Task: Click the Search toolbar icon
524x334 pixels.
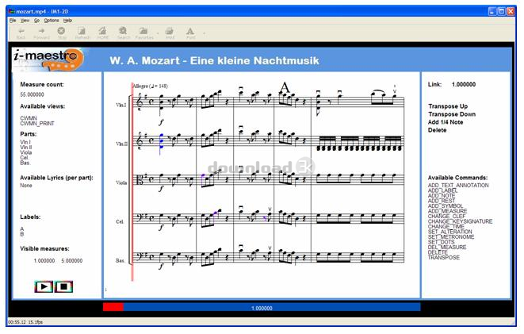Action: [123, 32]
